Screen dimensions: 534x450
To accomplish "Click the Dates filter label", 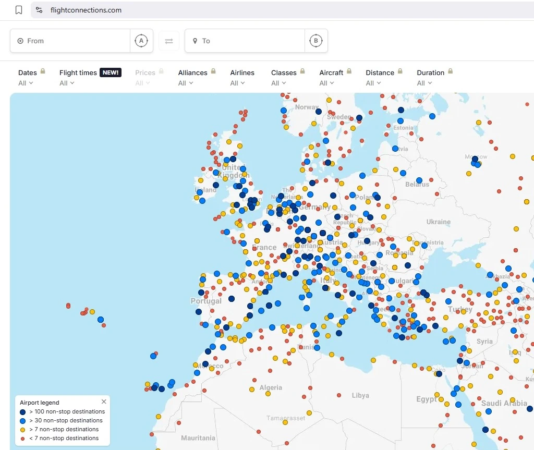I will coord(28,72).
